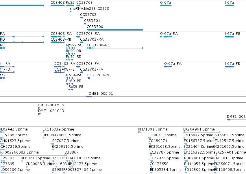This screenshot has width=246, height=174.
Task: Click the LD36206.5prime EST label
Action: (15, 170)
